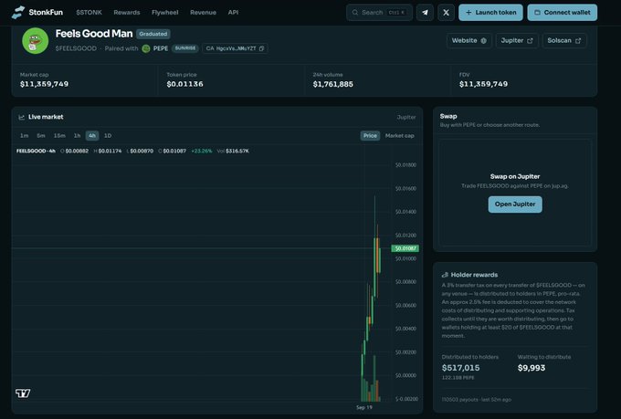621x419 pixels.
Task: Click the Market cap value $11,359,749
Action: (45, 84)
